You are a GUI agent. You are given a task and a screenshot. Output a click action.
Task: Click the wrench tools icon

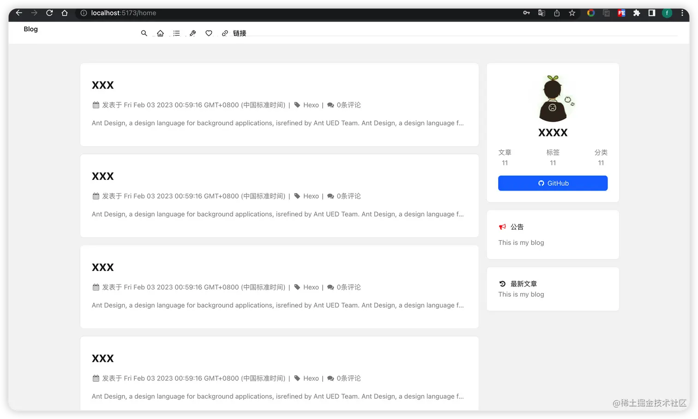[193, 33]
